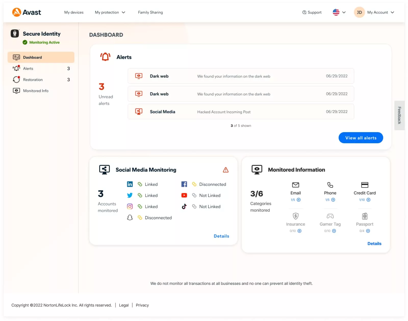Click the TikTok account icon
The width and height of the screenshot is (408, 321).
(x=184, y=206)
